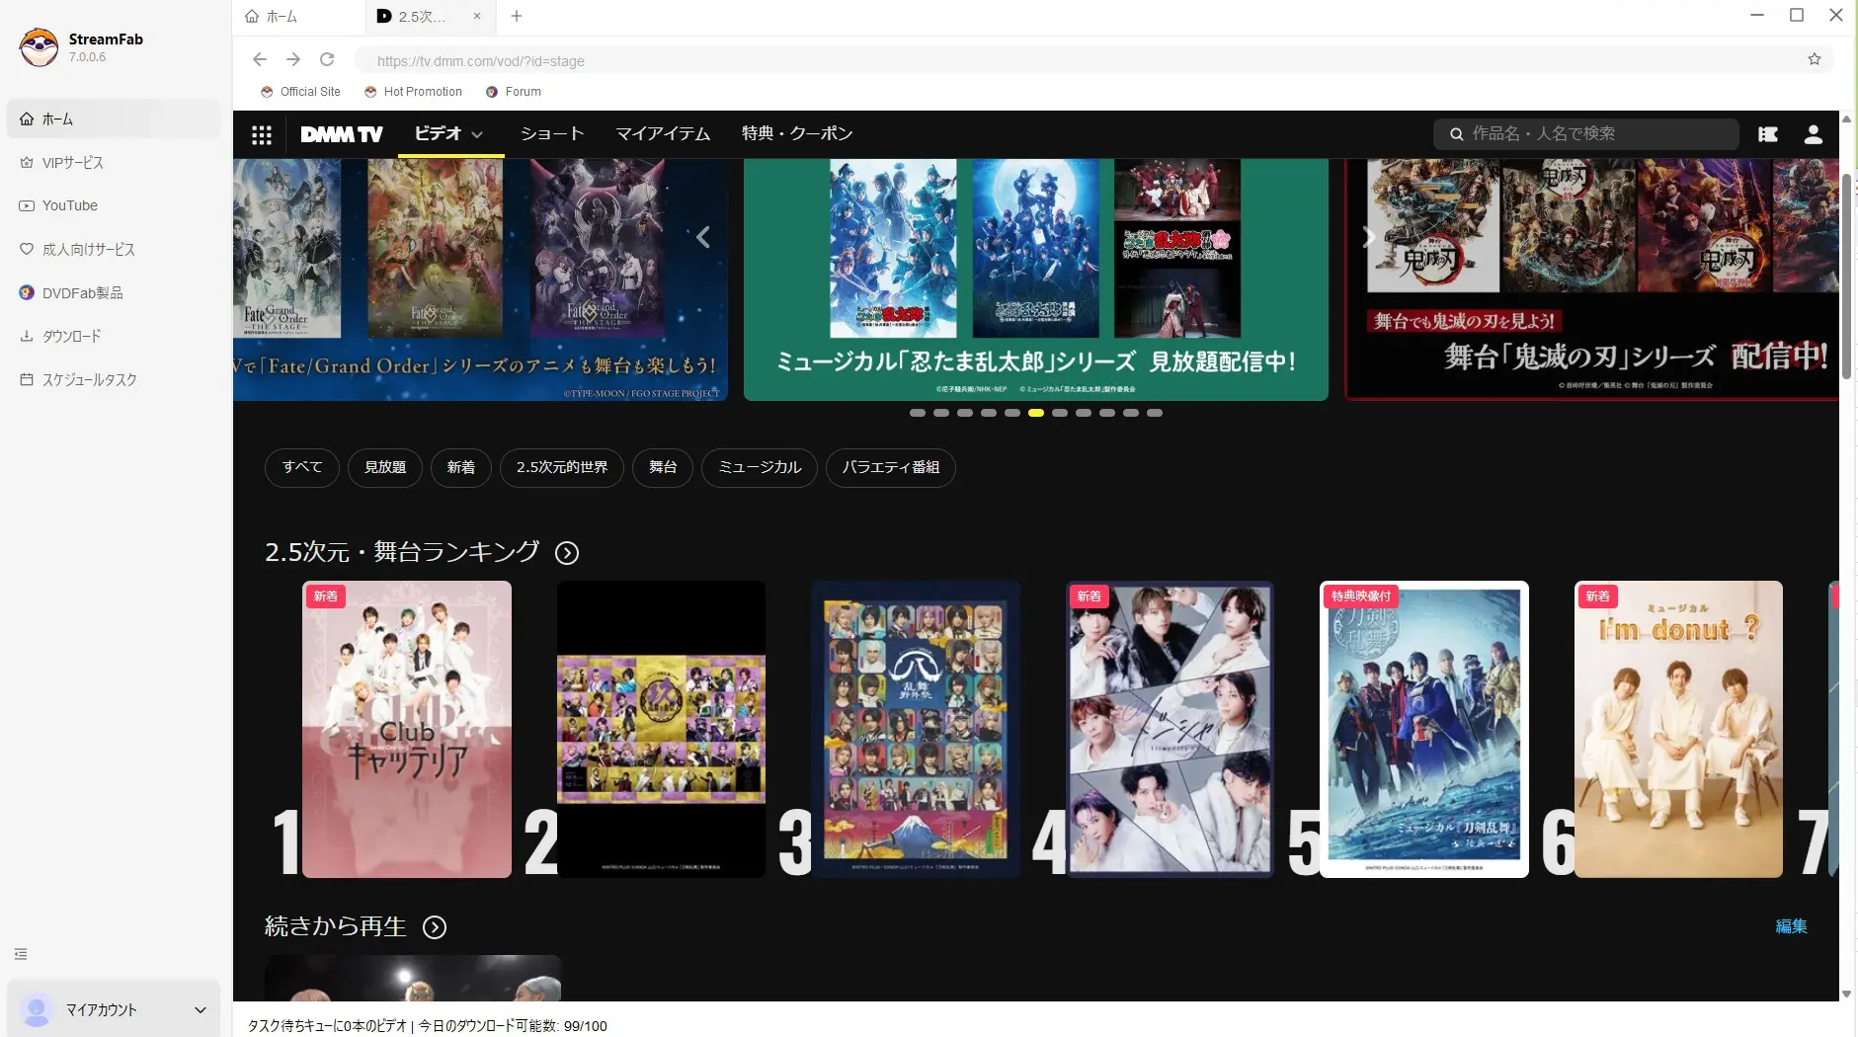Select the 新着 filter chip
Viewport: 1858px width, 1037px height.
(461, 467)
